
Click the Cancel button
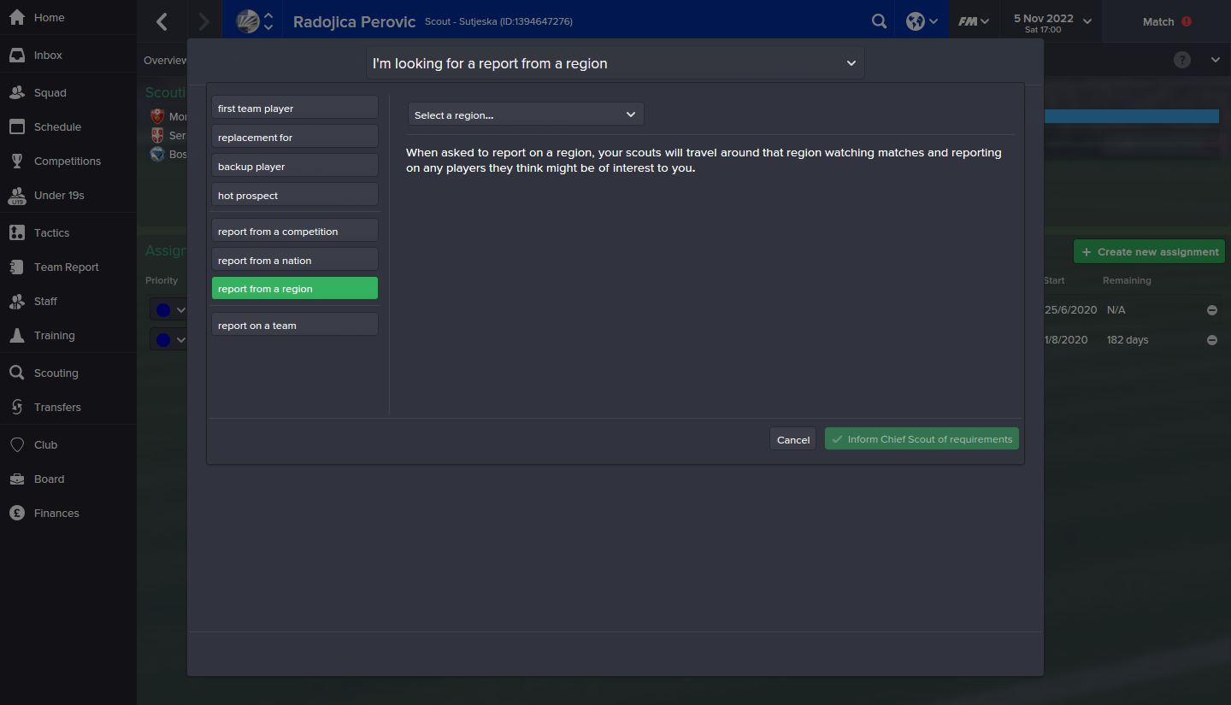point(793,439)
